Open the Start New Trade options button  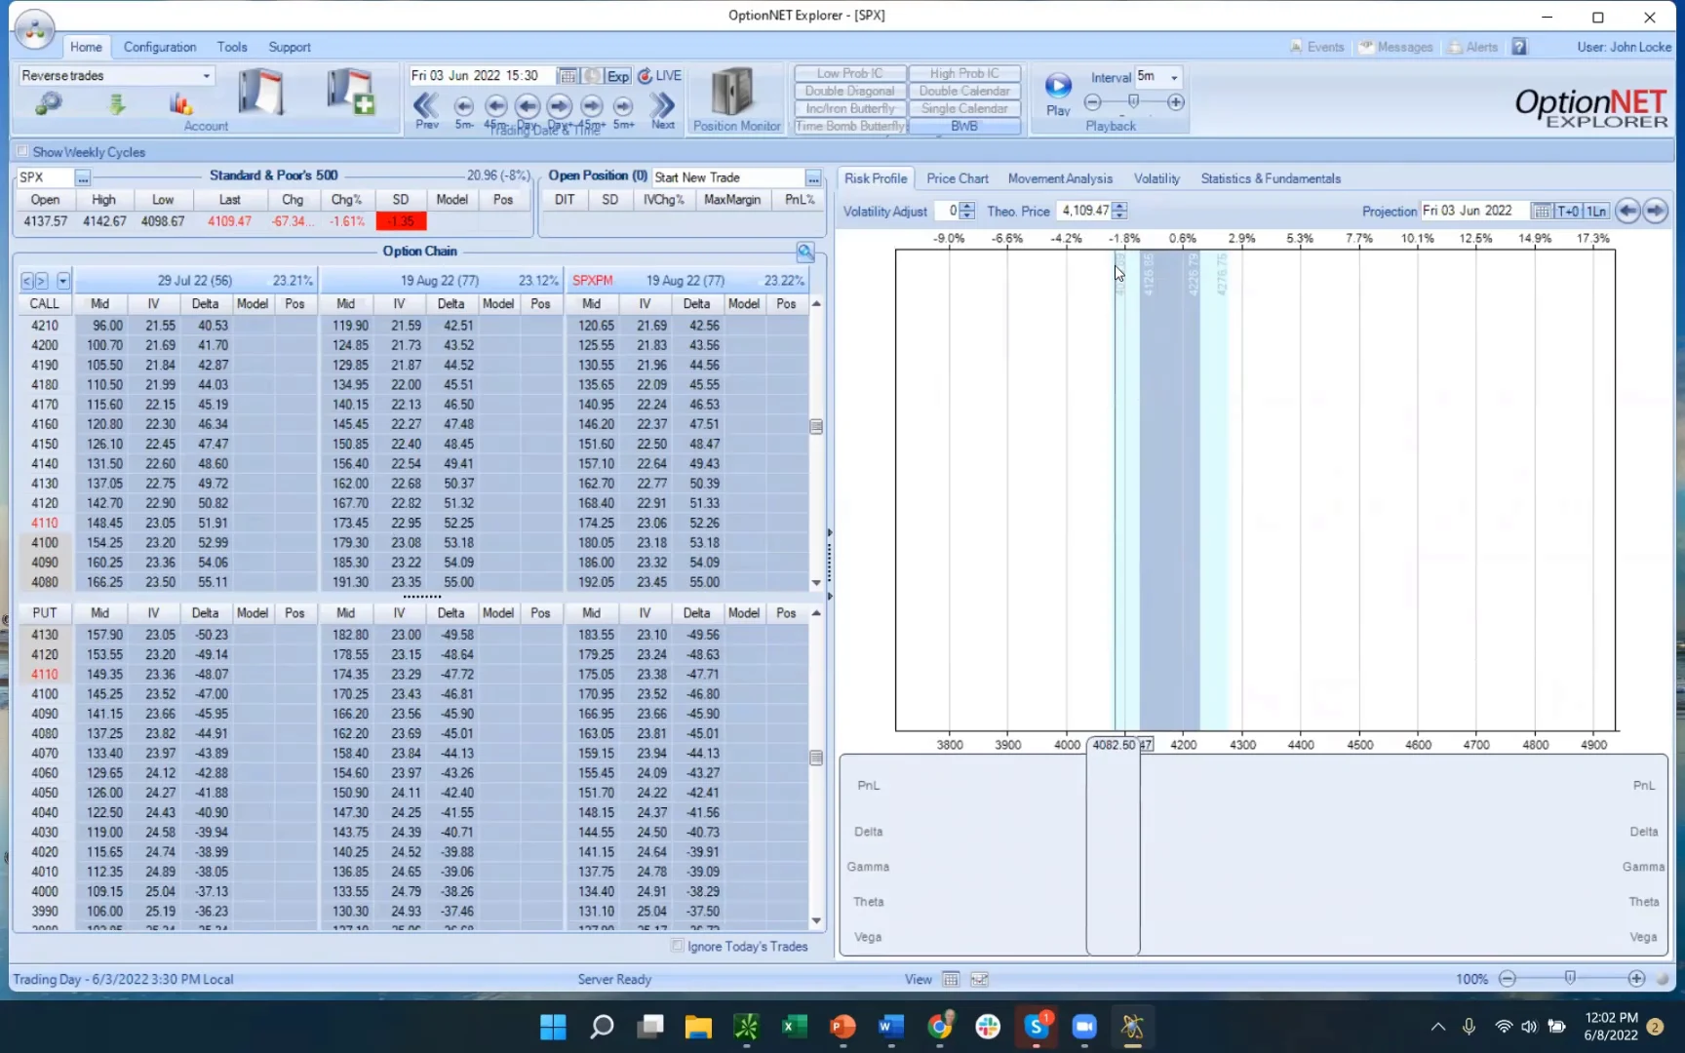tap(813, 177)
